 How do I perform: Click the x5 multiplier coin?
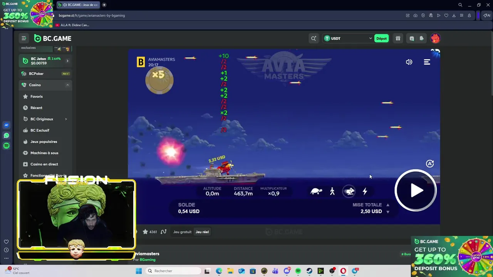[159, 80]
